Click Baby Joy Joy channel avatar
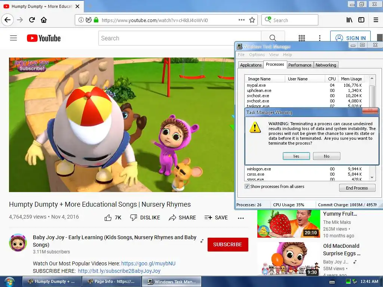This screenshot has height=287, width=383. tap(18, 242)
